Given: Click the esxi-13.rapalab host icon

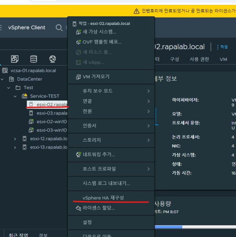Looking at the screenshot, I should pyautogui.click(x=25, y=147).
